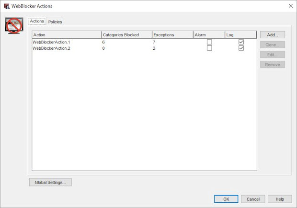
Task: Click the WebBlocker Actions title bar icon
Action: click(x=7, y=6)
